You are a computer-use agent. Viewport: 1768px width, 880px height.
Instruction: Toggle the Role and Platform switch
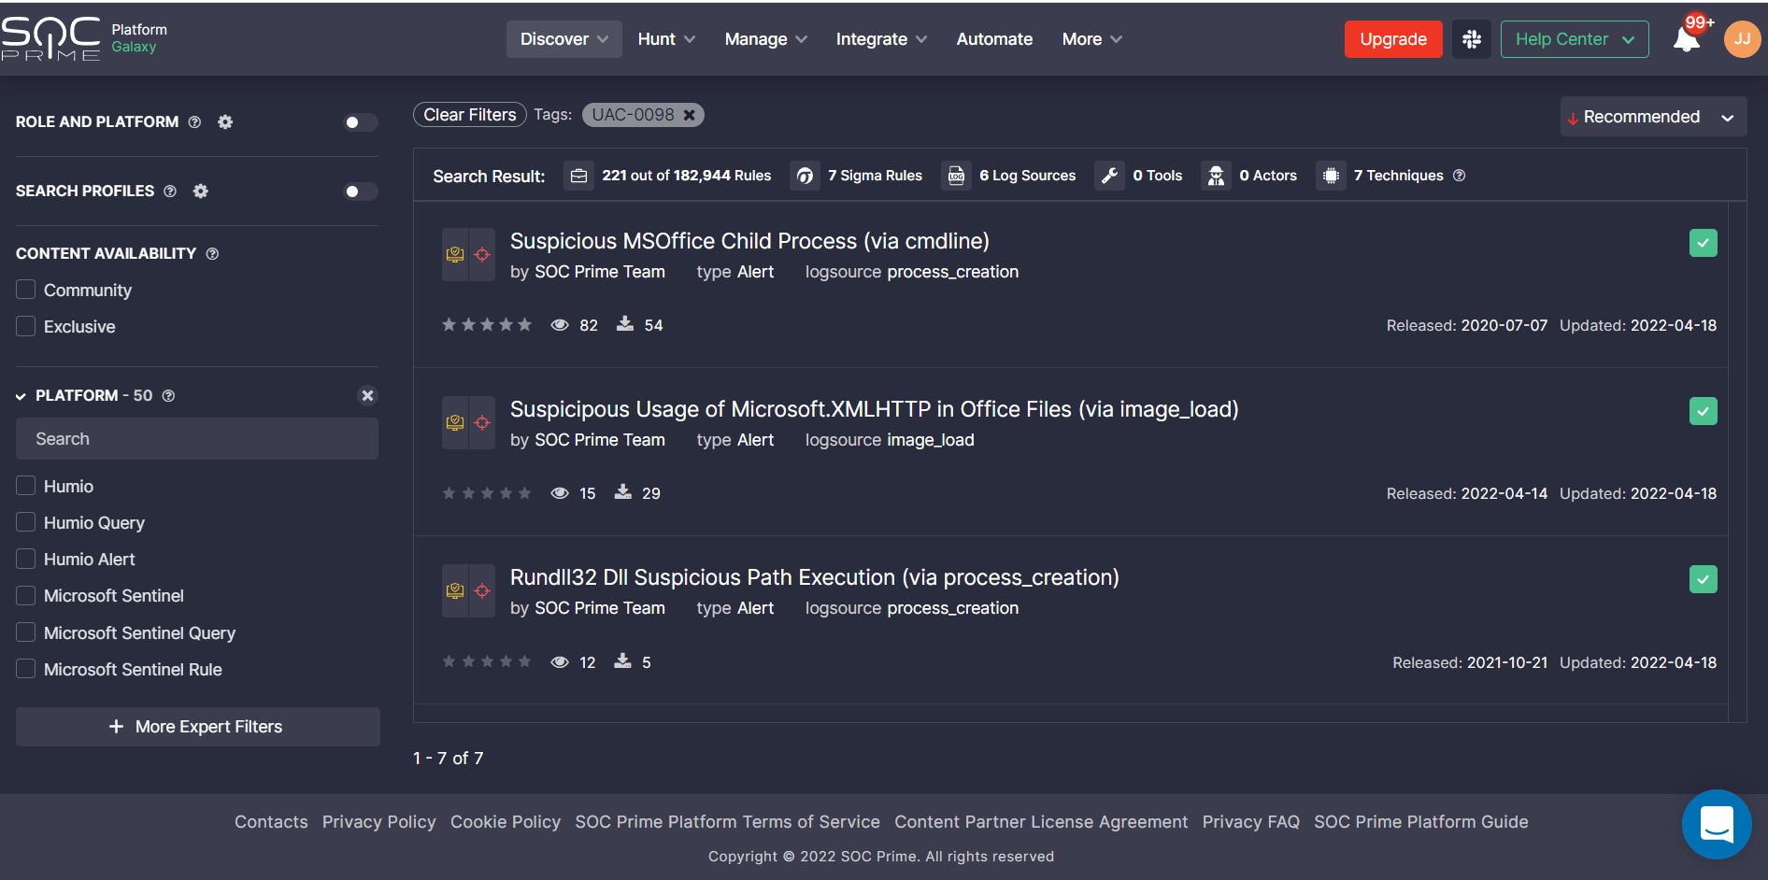361,122
